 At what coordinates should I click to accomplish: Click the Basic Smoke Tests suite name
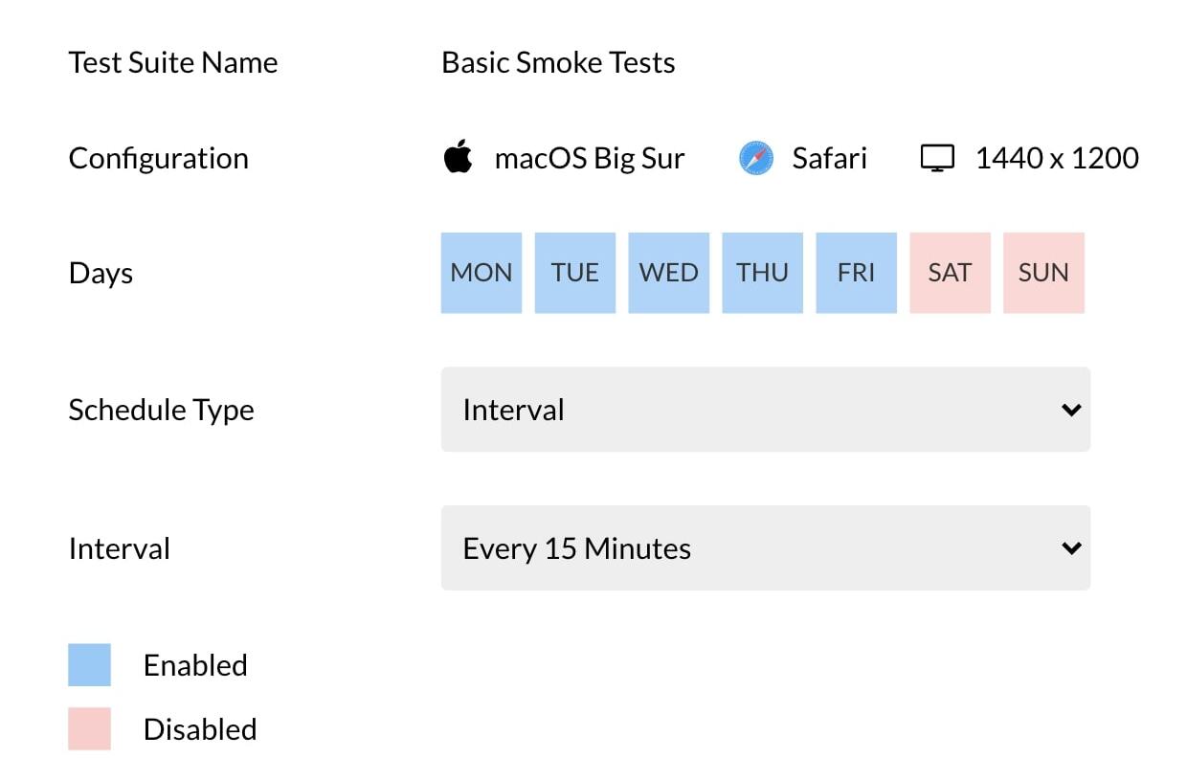(558, 63)
